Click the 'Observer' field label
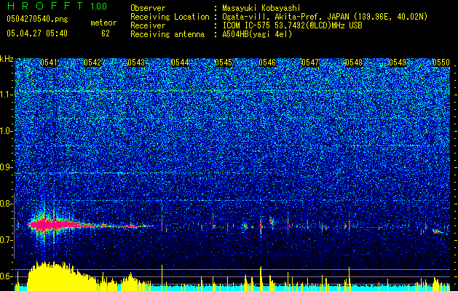The width and height of the screenshot is (458, 291). point(148,8)
